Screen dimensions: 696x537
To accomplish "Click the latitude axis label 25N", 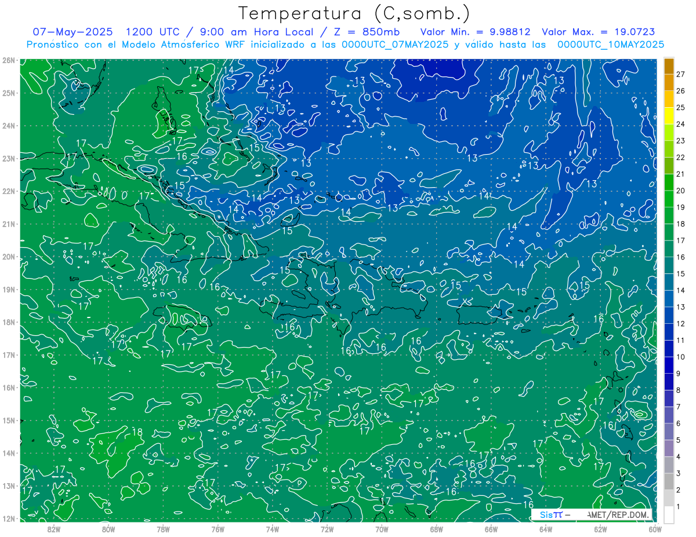I will pyautogui.click(x=8, y=93).
